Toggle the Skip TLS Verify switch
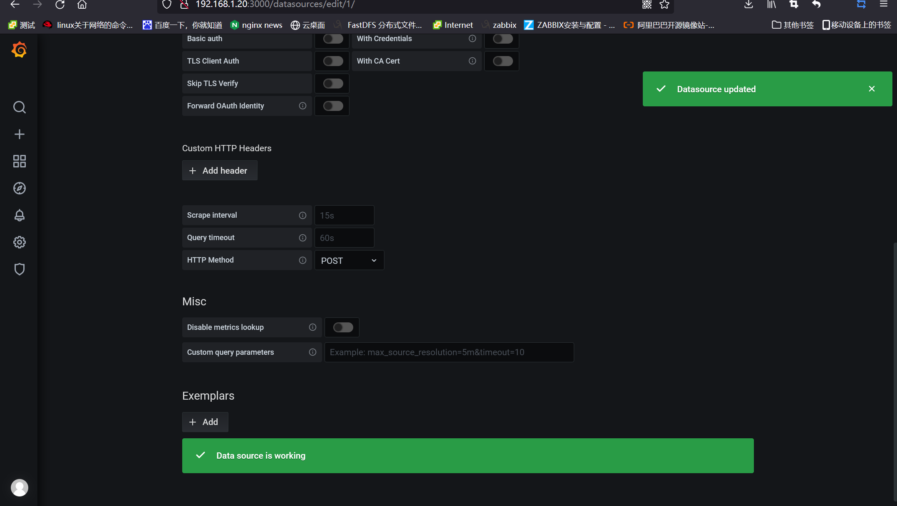The height and width of the screenshot is (506, 897). tap(333, 84)
